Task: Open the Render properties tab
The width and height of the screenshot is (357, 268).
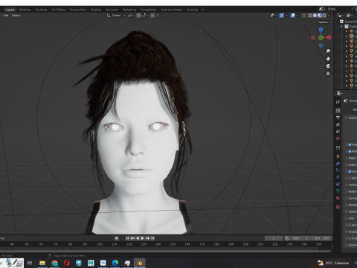Action: point(338,111)
